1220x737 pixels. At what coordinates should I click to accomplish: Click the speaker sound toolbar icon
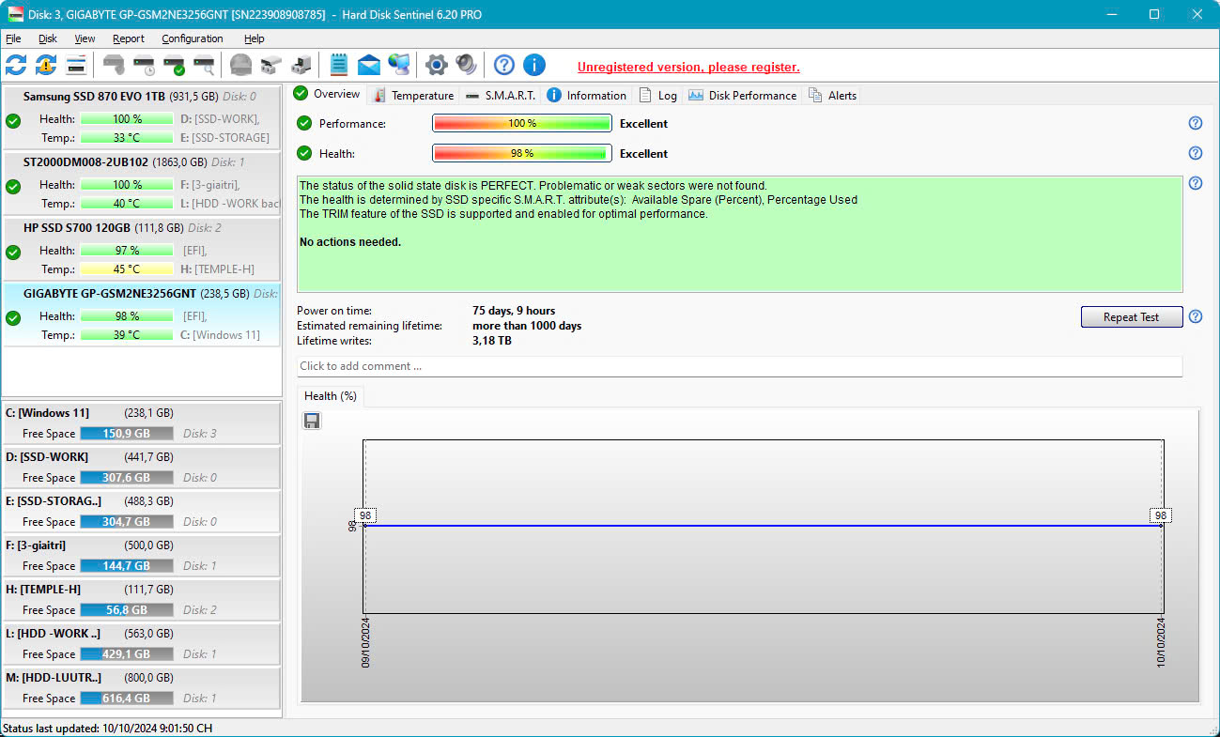coord(467,65)
